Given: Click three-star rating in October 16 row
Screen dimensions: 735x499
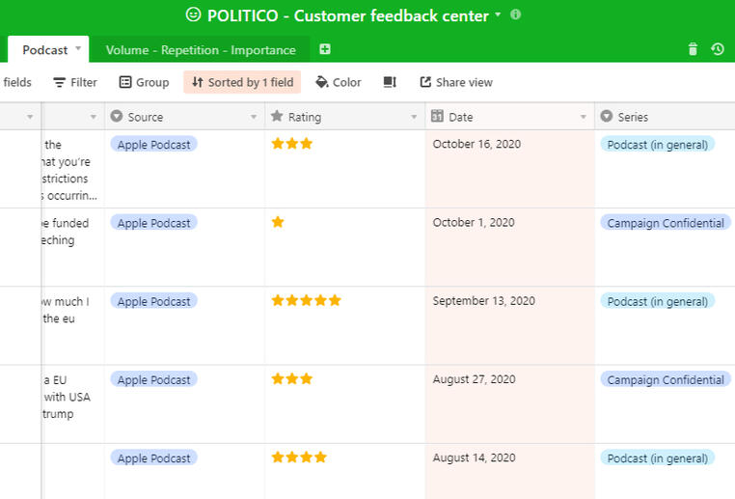Looking at the screenshot, I should [292, 144].
